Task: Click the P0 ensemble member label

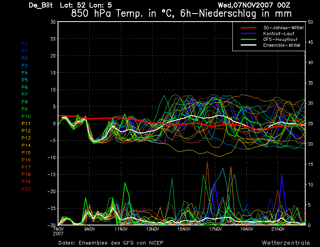Action: [25, 44]
